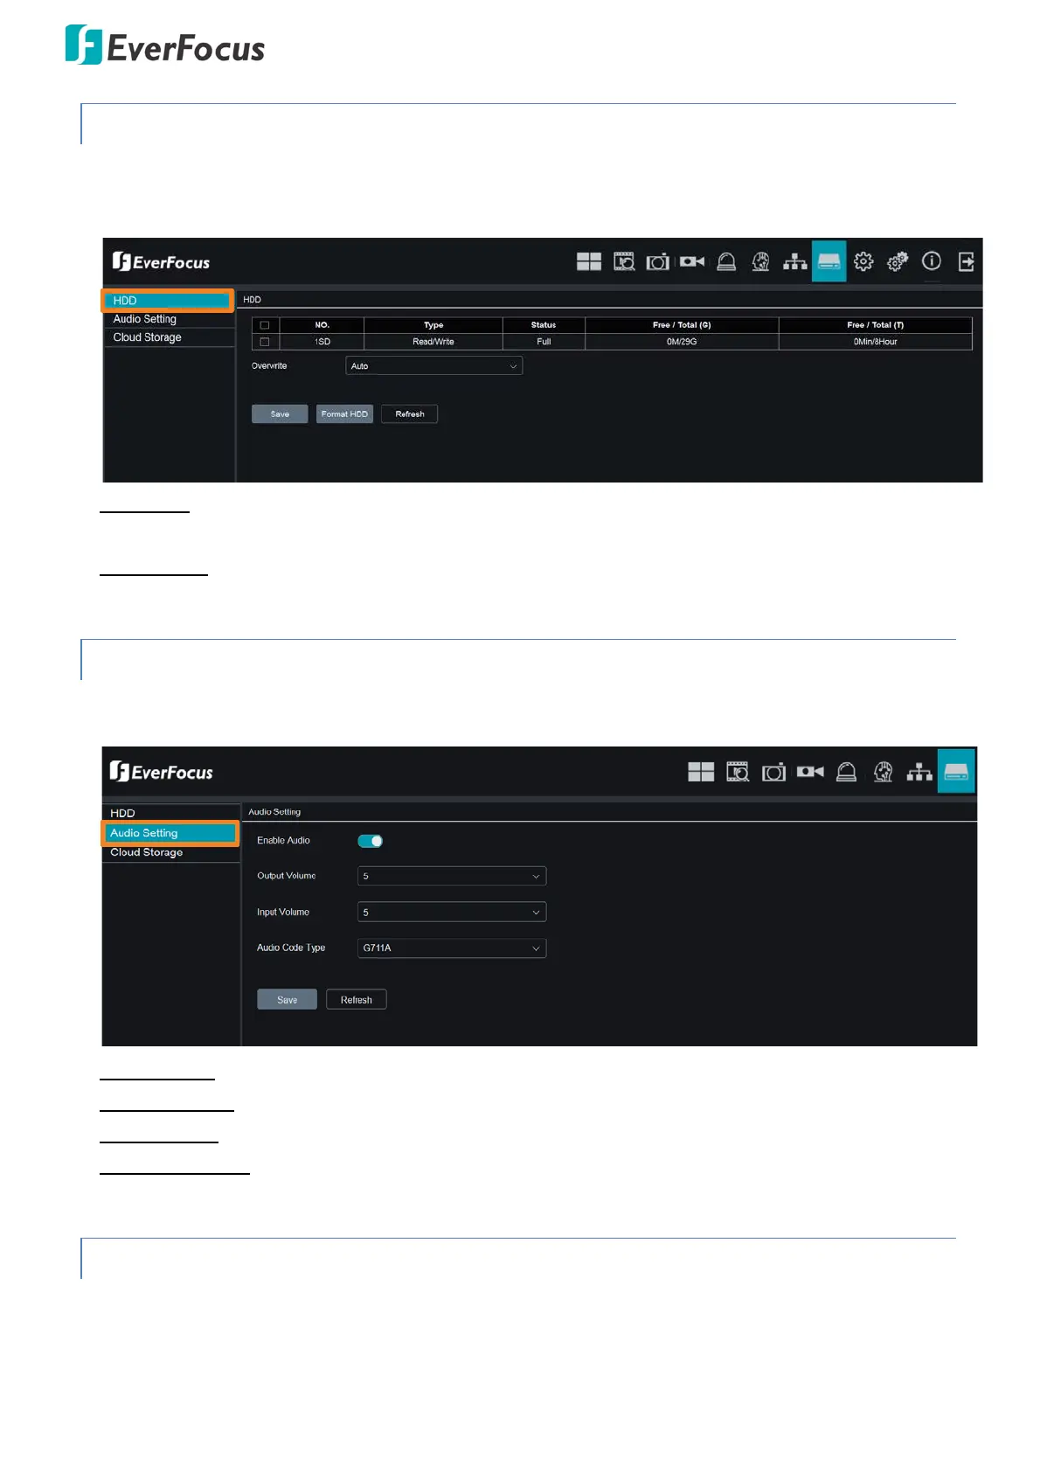Click alarm siren icon above HDD table
Viewport: 1040px width, 1472px height.
726,261
